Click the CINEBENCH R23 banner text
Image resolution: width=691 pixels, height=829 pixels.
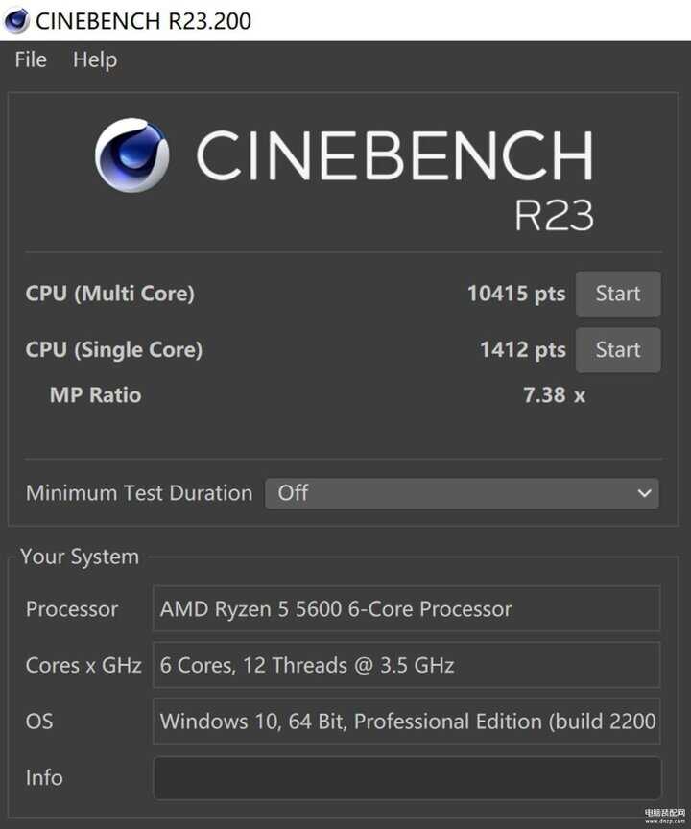[395, 178]
